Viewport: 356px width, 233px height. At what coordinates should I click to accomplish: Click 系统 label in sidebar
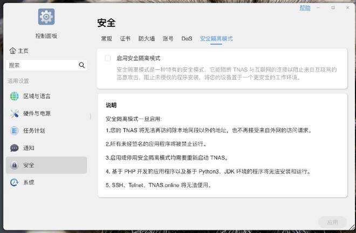pos(29,182)
